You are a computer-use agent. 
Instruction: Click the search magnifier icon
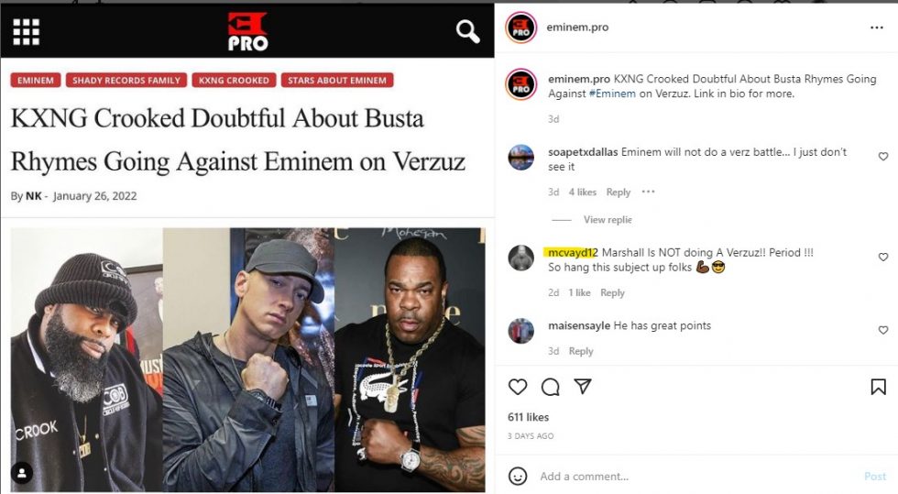point(468,31)
